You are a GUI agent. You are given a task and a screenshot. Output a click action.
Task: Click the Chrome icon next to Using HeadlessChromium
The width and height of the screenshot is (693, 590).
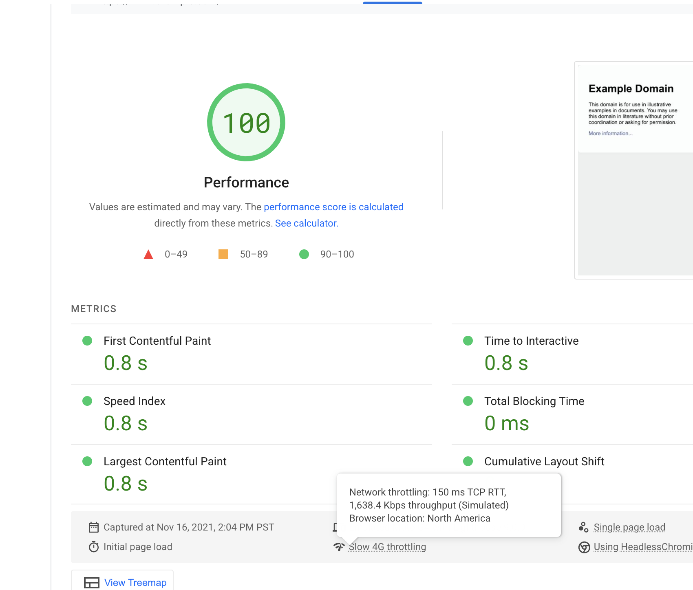point(584,547)
